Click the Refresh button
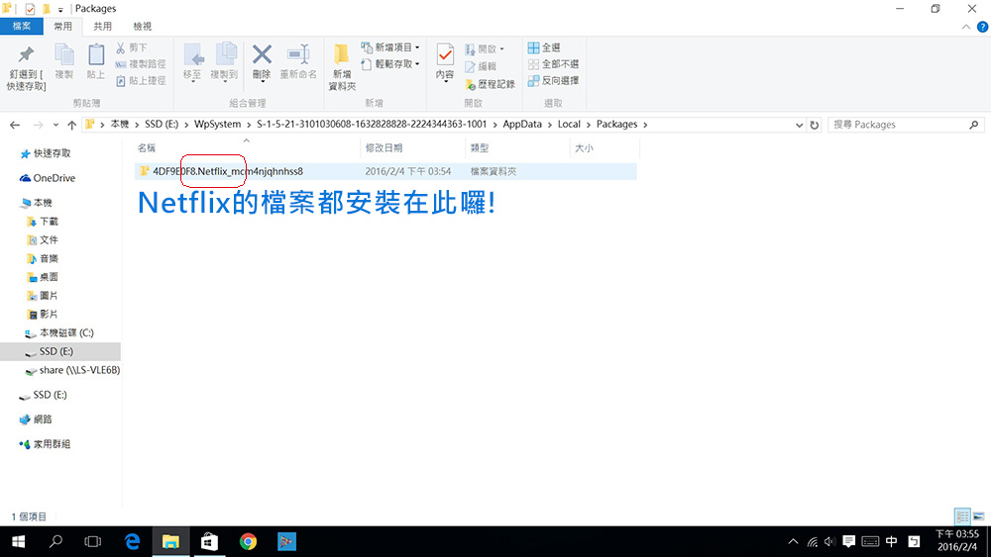Image resolution: width=991 pixels, height=557 pixels. coord(814,125)
